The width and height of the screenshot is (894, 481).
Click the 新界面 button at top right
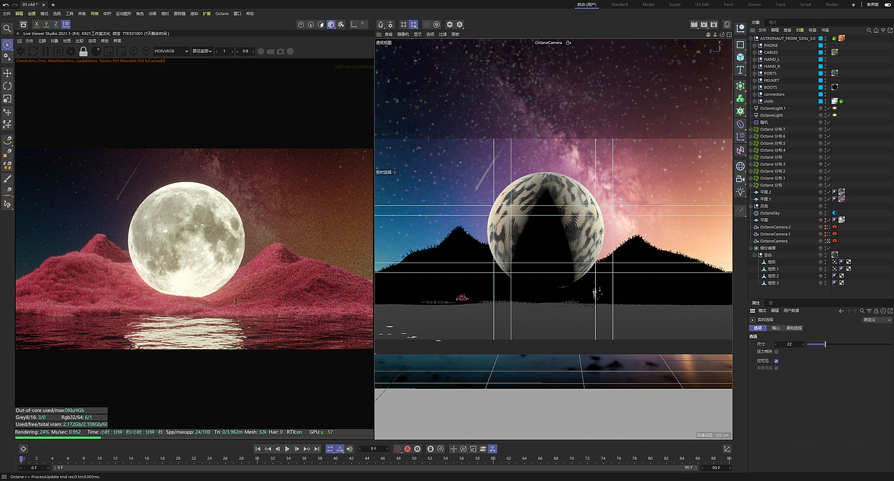tap(873, 4)
